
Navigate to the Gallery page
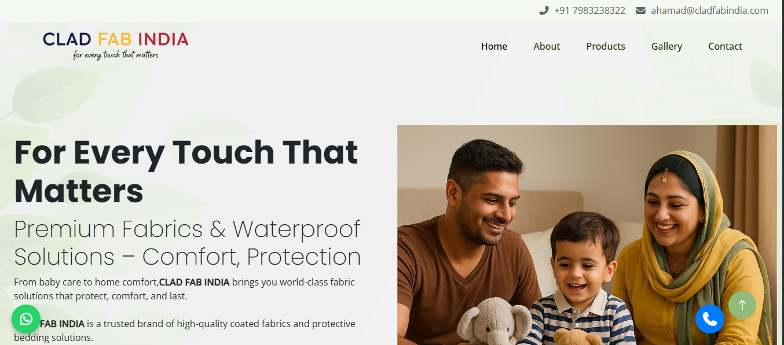(666, 46)
